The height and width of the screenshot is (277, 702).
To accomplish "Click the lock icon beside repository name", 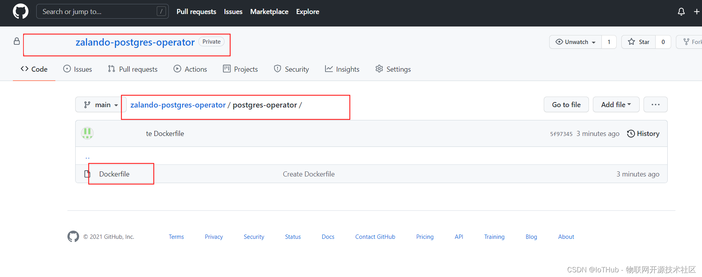I will pyautogui.click(x=17, y=41).
